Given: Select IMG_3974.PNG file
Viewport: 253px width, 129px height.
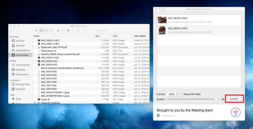Looking at the screenshot, I should tap(91, 75).
